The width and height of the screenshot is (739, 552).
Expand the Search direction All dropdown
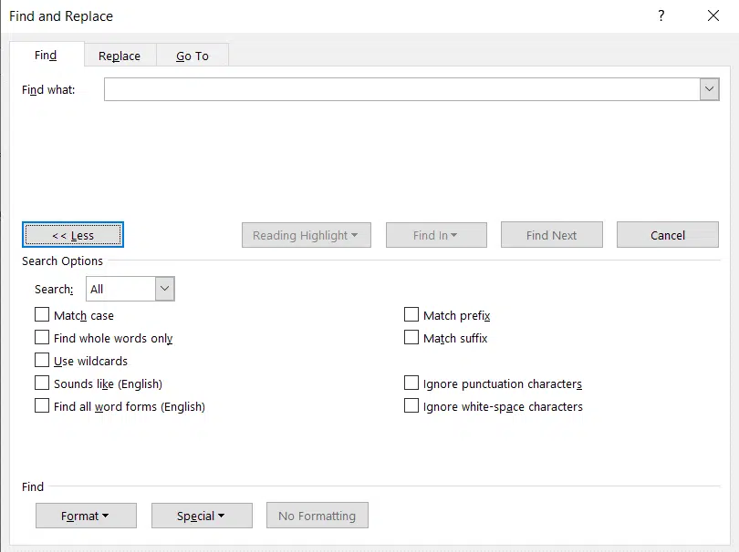click(164, 289)
